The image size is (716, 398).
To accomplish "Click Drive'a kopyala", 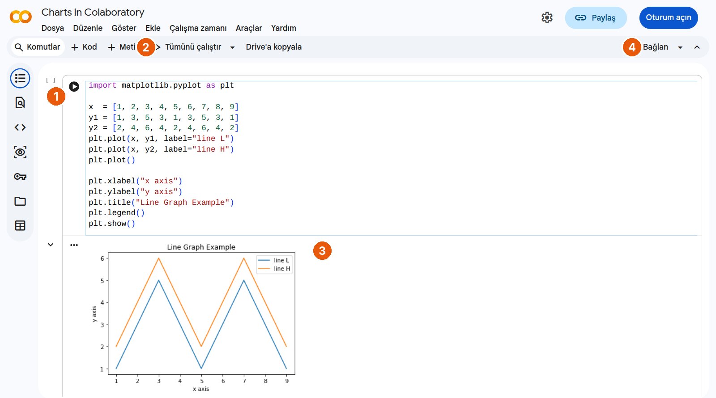I will pos(274,47).
